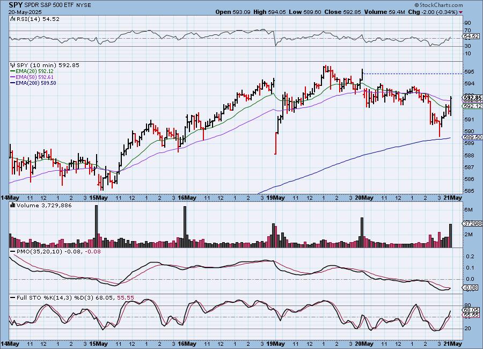Click the -0.08 PMO axis tag
The width and height of the screenshot is (483, 349).
pyautogui.click(x=470, y=288)
